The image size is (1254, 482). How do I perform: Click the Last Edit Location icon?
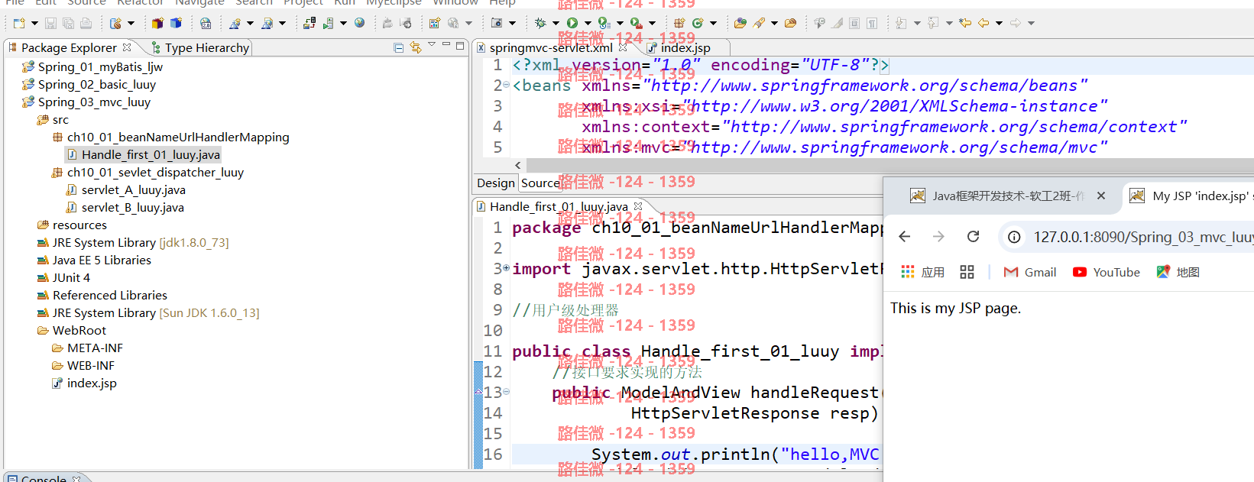[965, 23]
